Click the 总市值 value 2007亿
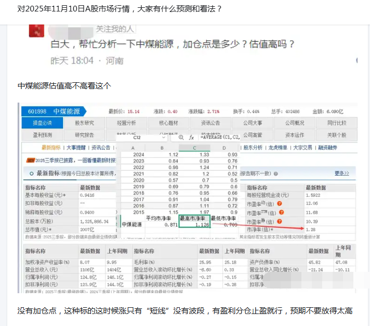Screen dimensions: 370x326 [87, 230]
